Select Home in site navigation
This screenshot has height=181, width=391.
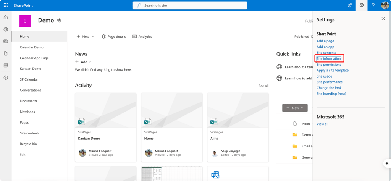coord(39,36)
